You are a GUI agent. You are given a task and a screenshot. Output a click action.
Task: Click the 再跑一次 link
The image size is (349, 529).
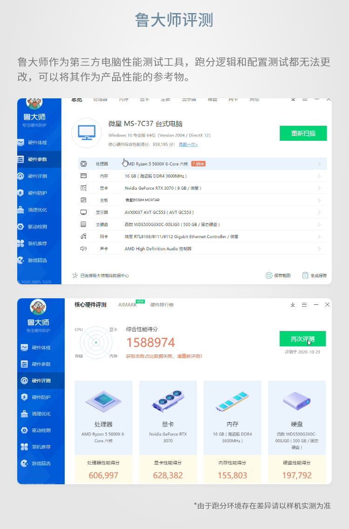point(188,144)
